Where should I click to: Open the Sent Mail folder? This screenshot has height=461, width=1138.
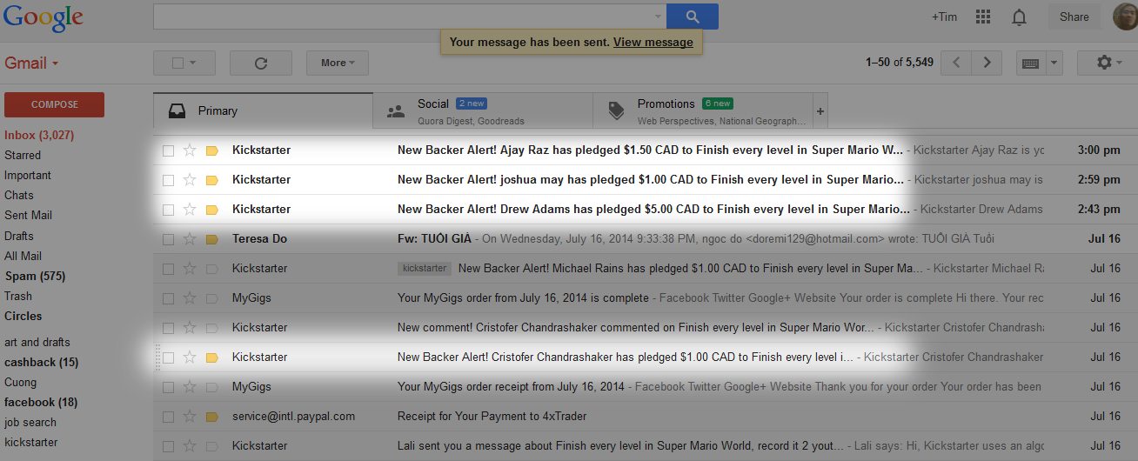click(x=28, y=216)
